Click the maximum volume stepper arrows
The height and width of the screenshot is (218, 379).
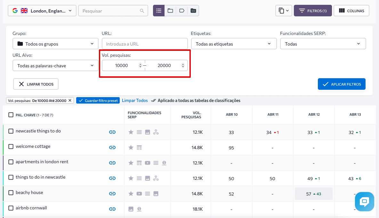(x=183, y=66)
